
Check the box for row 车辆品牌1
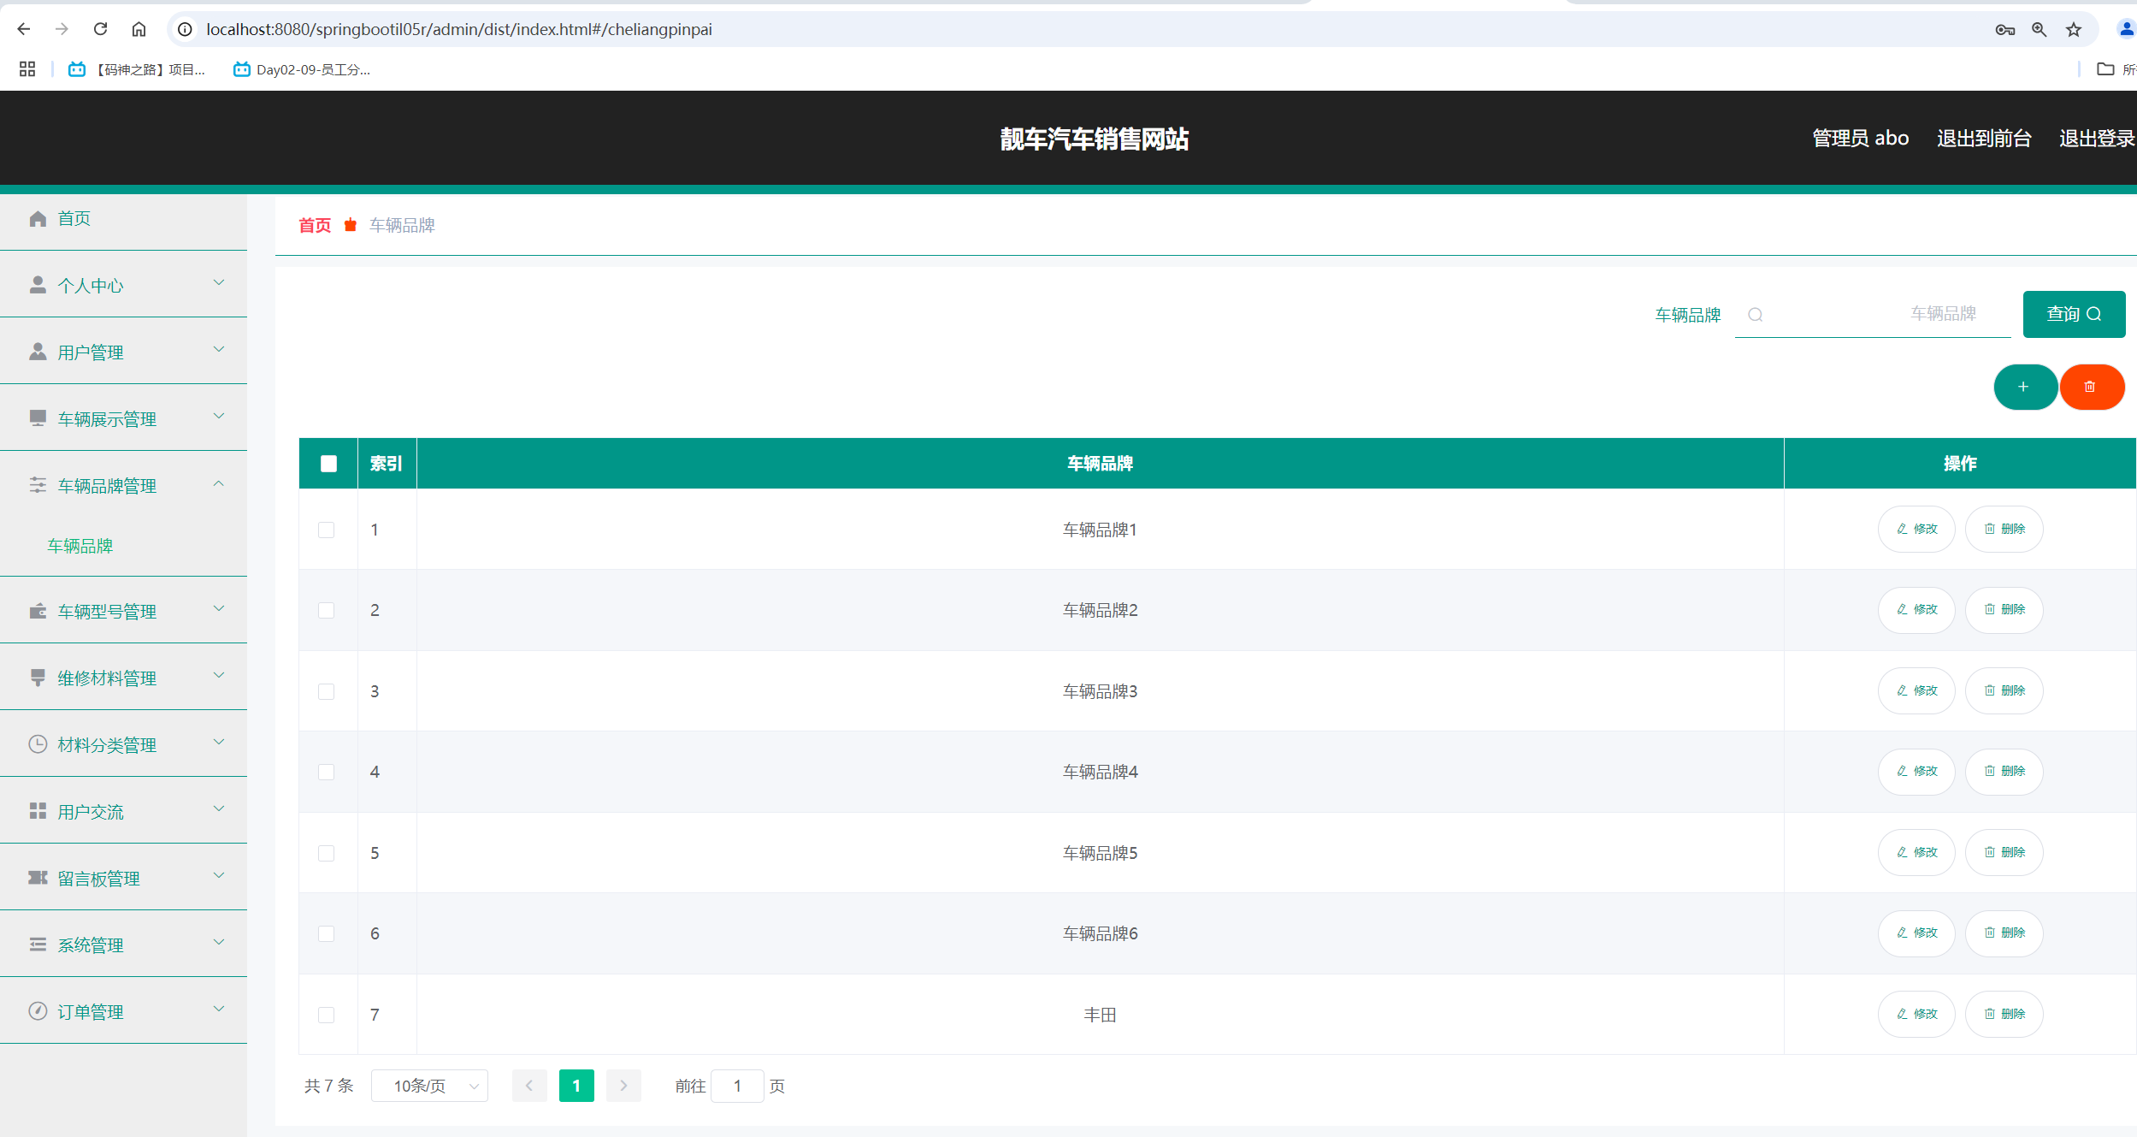[326, 530]
